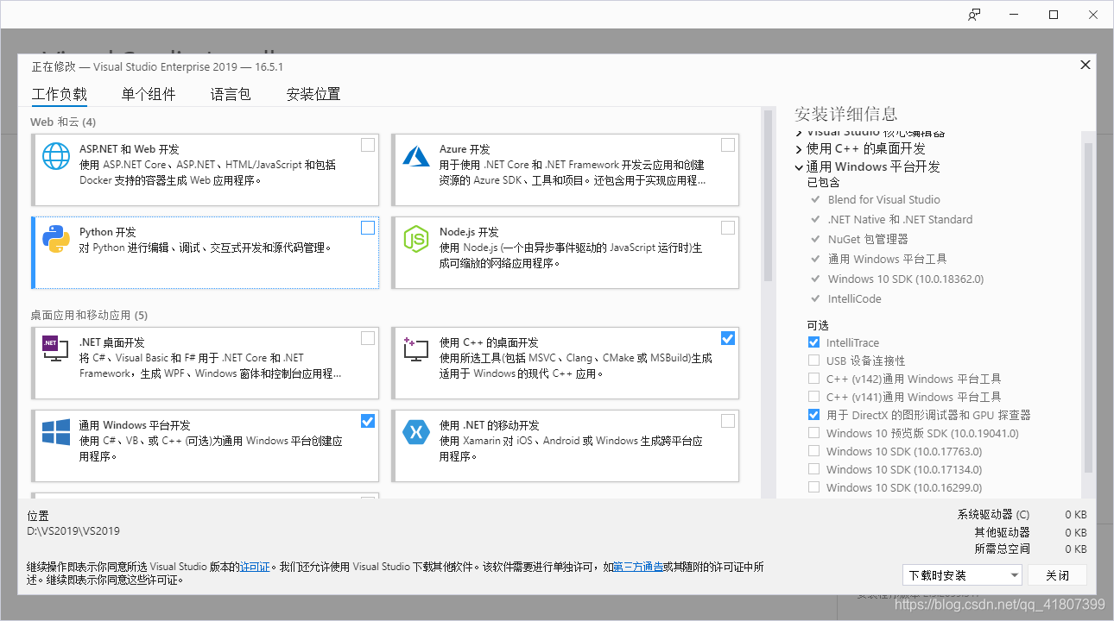Screen dimensions: 1114x621
Task: Open the 许可证 link
Action: [255, 567]
